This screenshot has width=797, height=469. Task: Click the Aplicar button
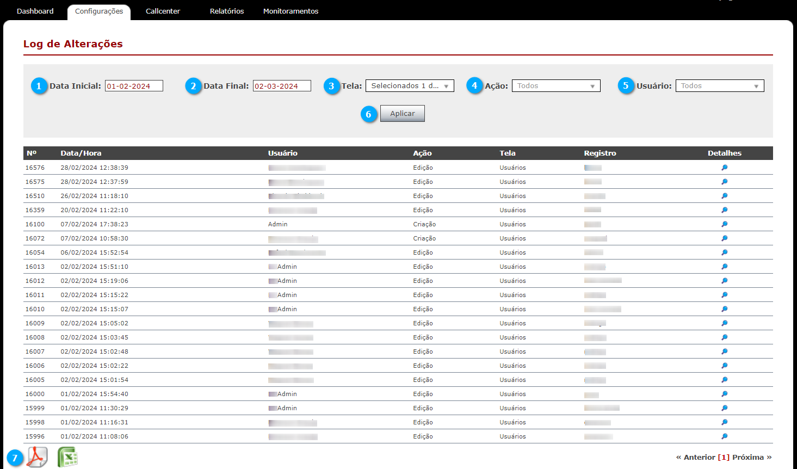pos(403,114)
